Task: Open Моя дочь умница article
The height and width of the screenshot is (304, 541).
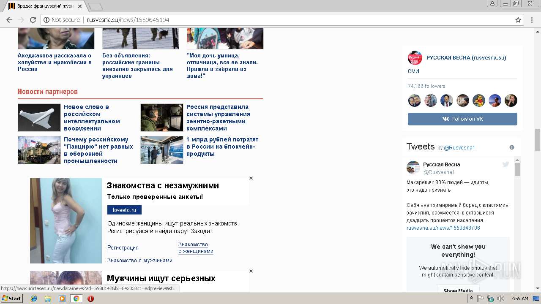Action: 222,65
